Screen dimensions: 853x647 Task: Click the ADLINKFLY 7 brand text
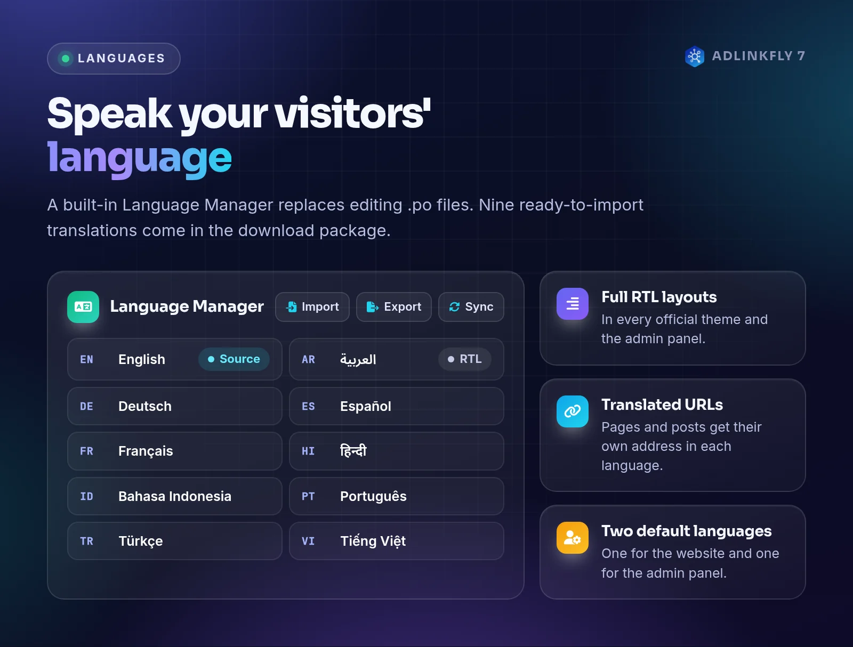tap(759, 56)
